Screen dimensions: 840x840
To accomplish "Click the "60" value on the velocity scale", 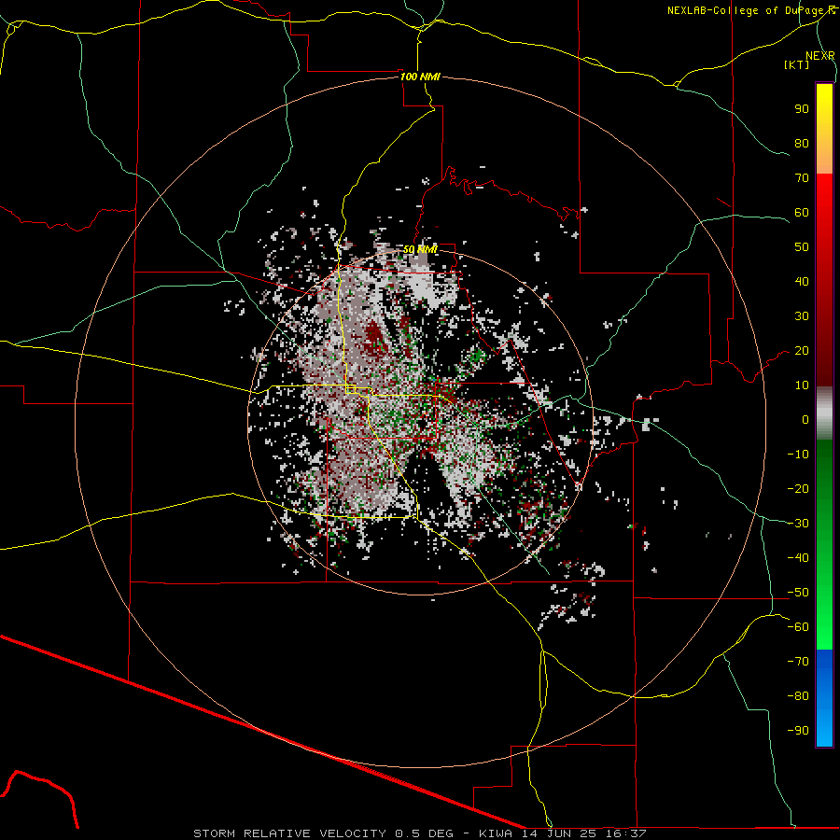I will (802, 212).
